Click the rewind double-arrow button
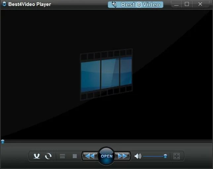The height and width of the screenshot is (169, 213). coord(90,156)
